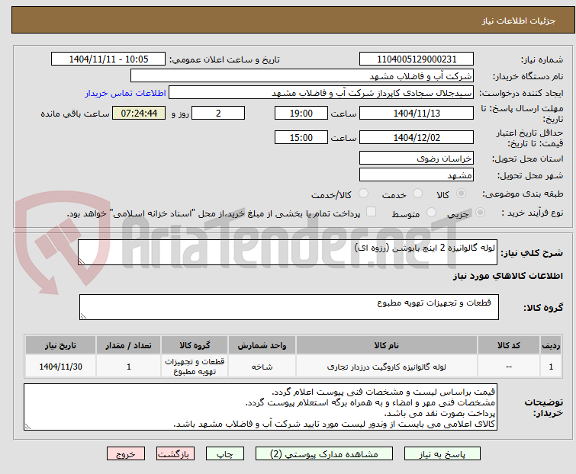
Task: Click the چاپ print button
Action: [x=225, y=454]
